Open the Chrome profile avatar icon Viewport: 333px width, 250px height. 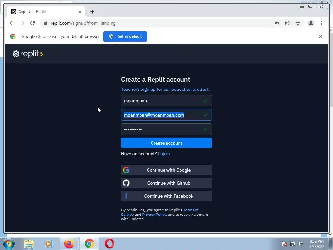[311, 23]
